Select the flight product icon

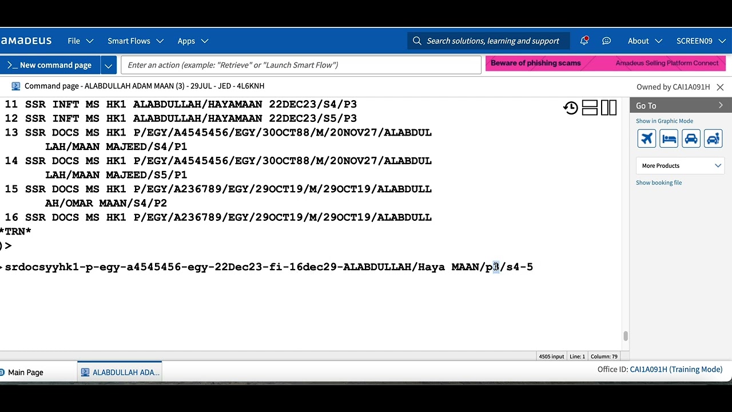point(647,138)
